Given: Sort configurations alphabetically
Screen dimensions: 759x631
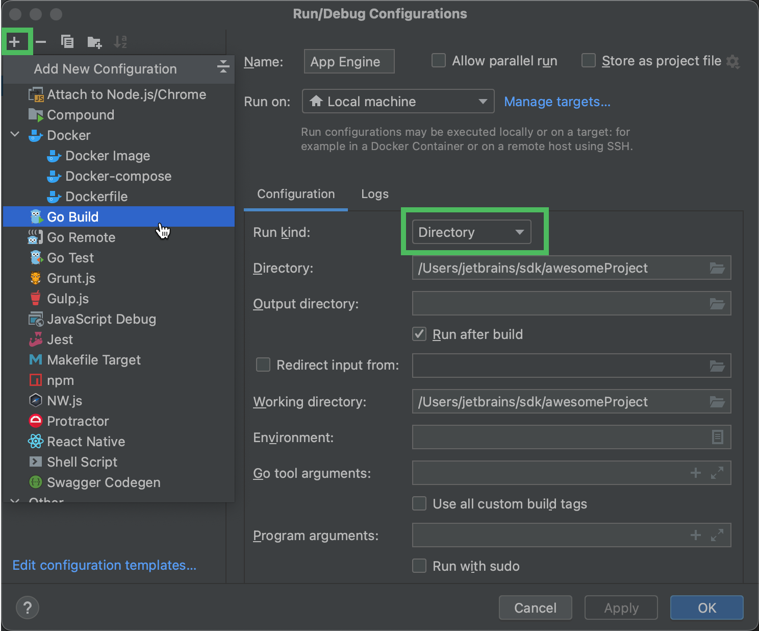Looking at the screenshot, I should pyautogui.click(x=120, y=41).
